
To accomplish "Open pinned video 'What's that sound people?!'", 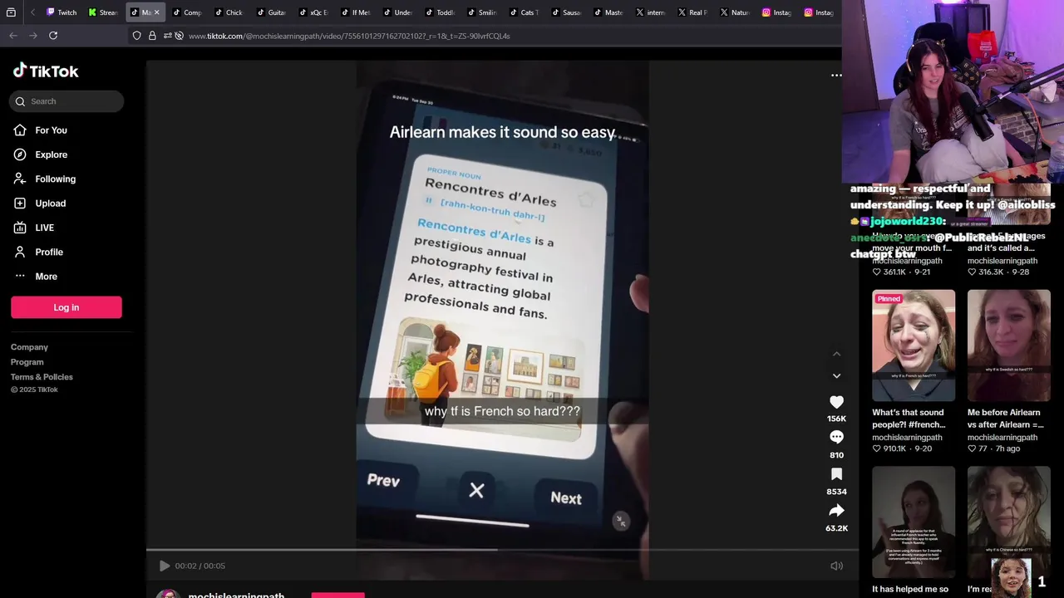I will pos(914,346).
